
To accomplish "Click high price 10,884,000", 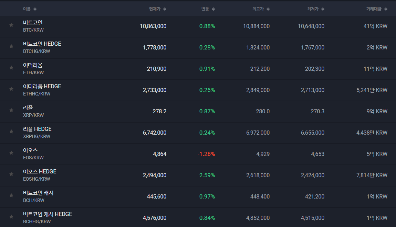I will pos(256,26).
